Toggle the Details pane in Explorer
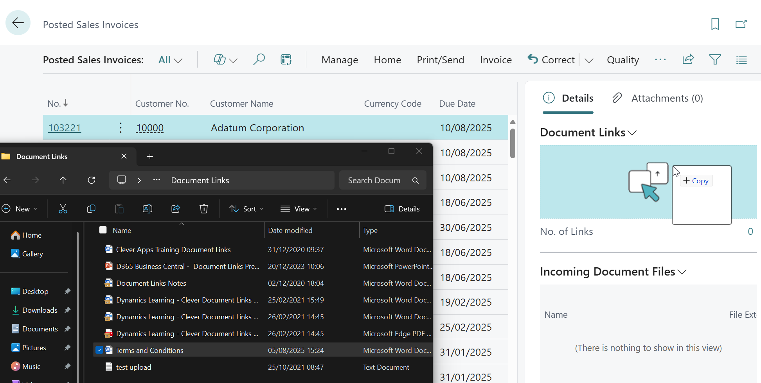The width and height of the screenshot is (761, 383). 402,209
